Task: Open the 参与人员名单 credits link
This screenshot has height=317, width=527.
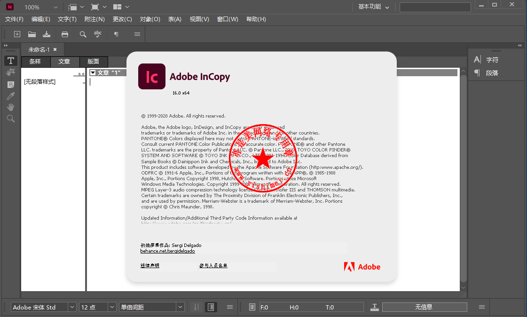Action: [x=213, y=266]
